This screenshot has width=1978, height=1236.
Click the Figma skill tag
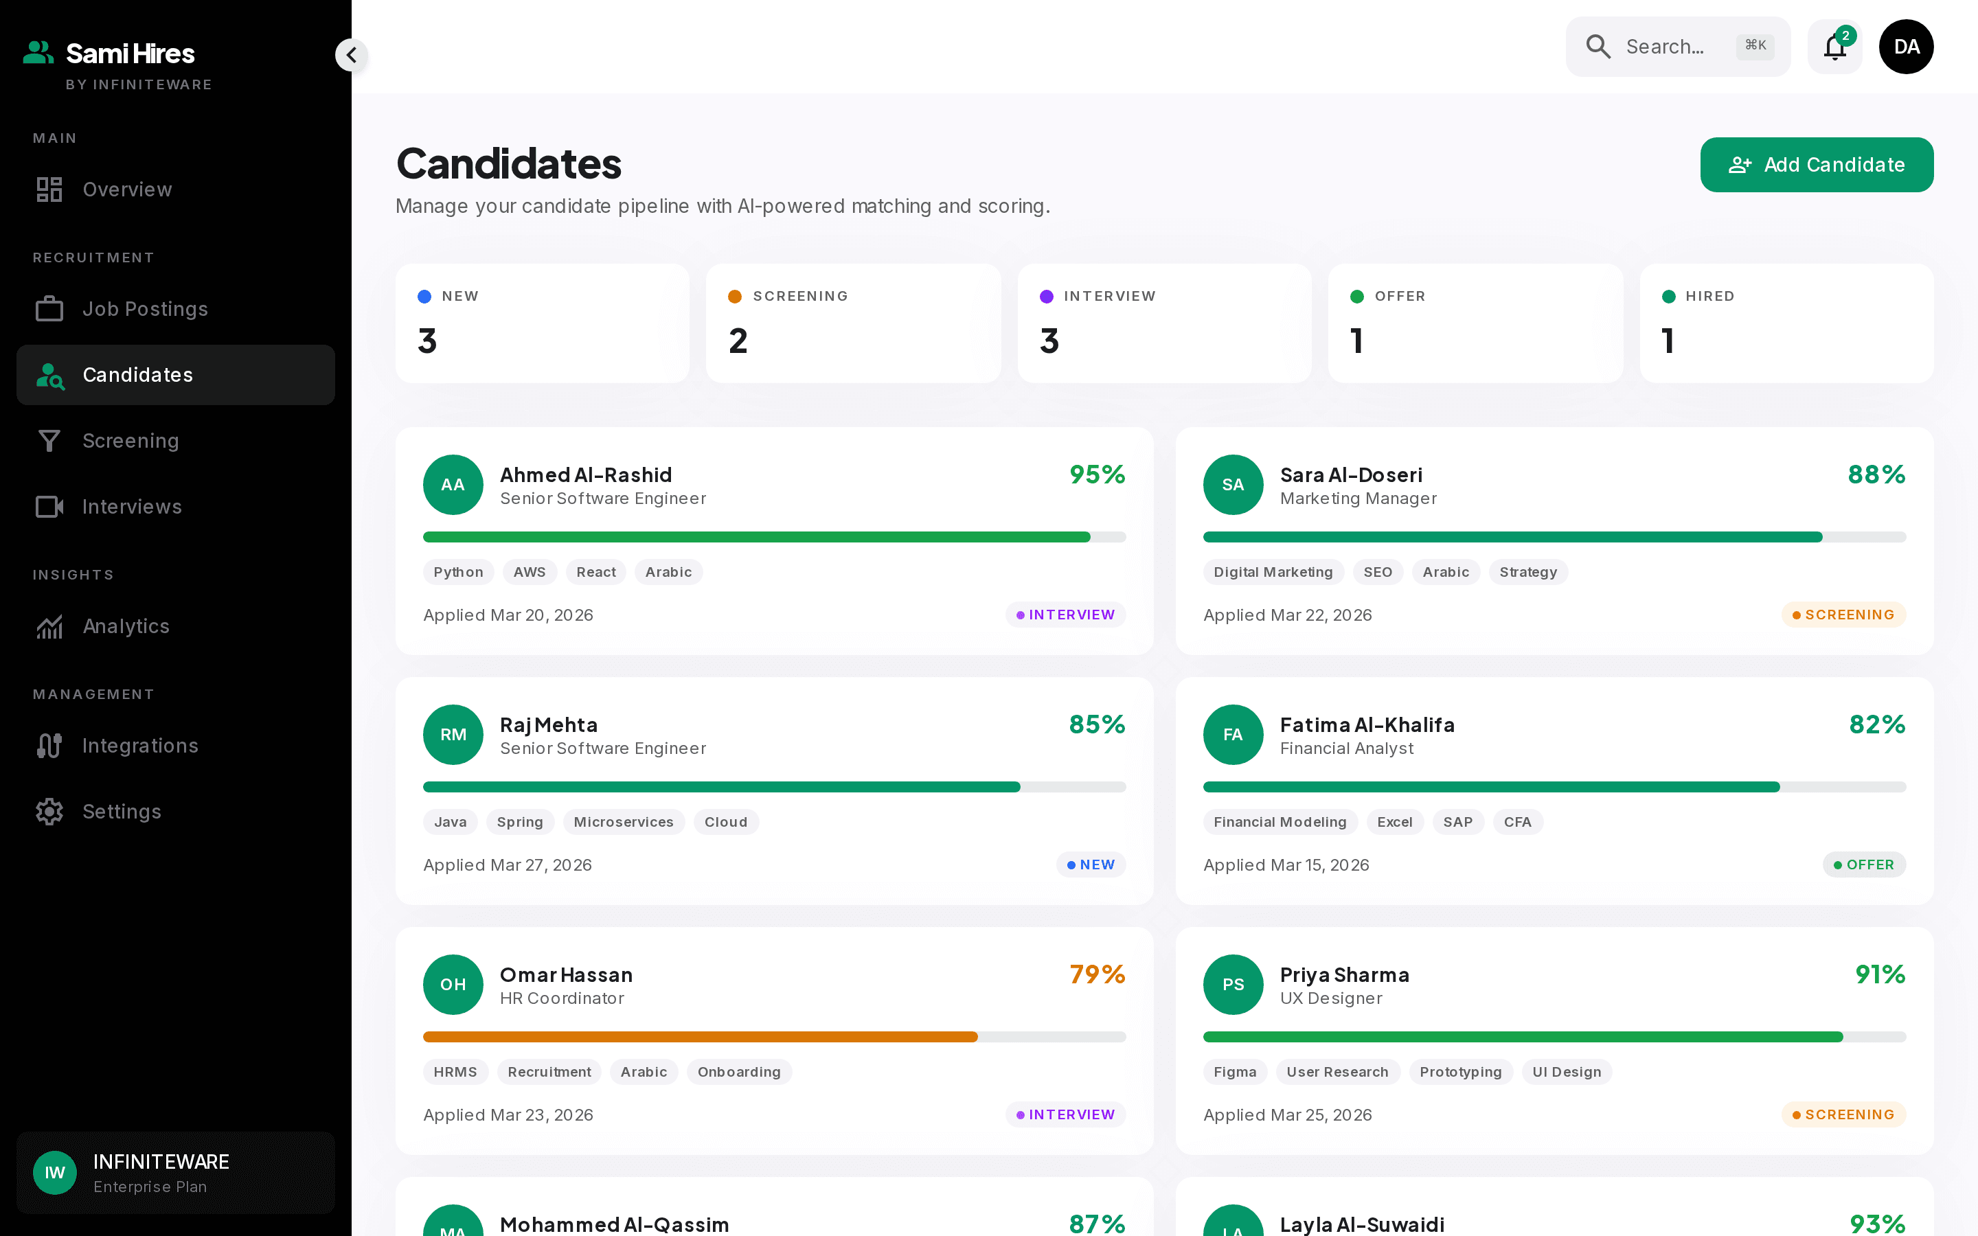[1234, 1072]
